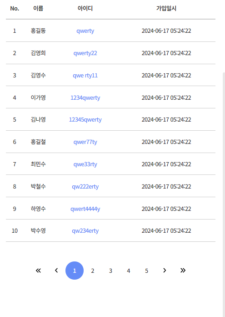Click the next page arrow
The width and height of the screenshot is (225, 317).
[165, 271]
